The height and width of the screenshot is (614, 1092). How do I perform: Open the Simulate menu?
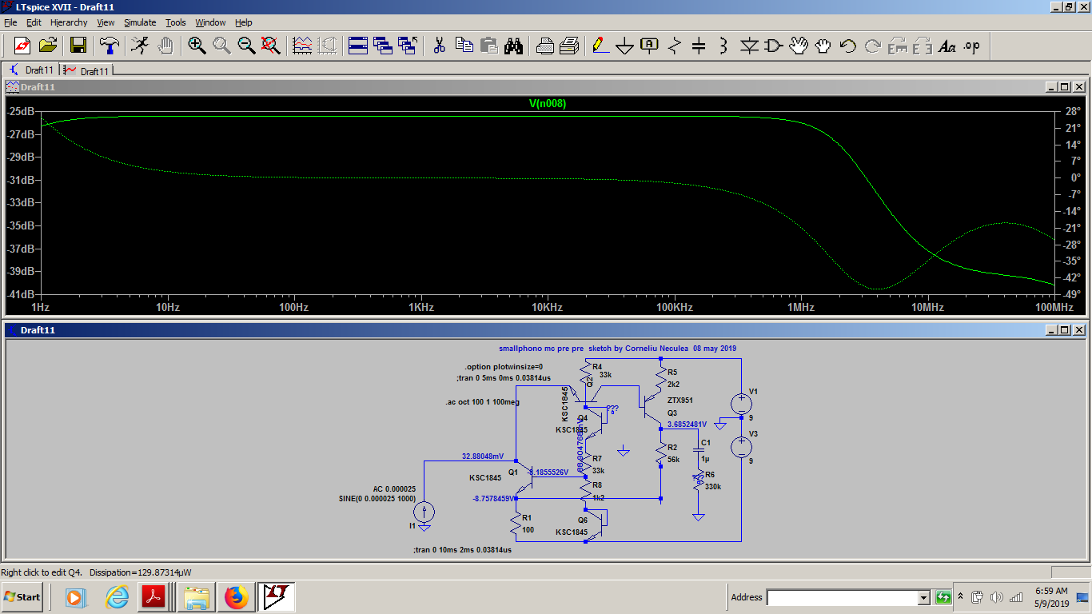(x=140, y=22)
